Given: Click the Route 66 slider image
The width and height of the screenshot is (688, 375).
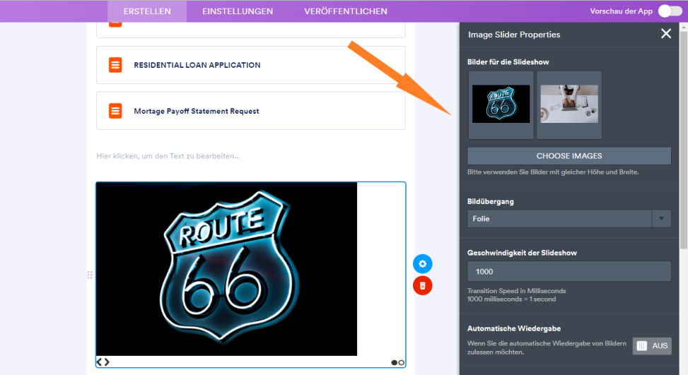Looking at the screenshot, I should coord(226,269).
